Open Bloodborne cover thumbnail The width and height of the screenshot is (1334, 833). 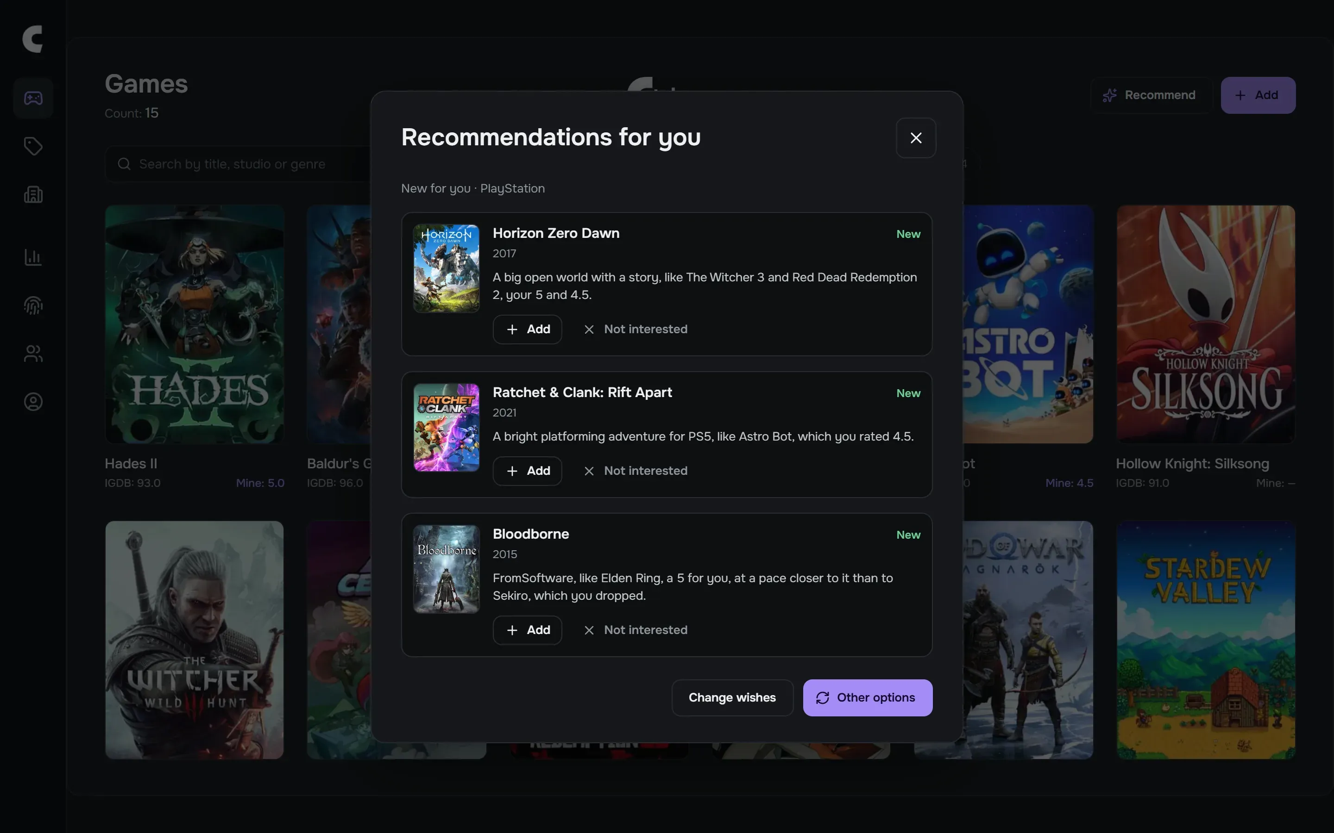(446, 569)
